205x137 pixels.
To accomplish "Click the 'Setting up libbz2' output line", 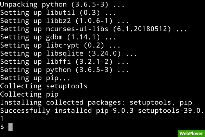I will pos(64,21).
